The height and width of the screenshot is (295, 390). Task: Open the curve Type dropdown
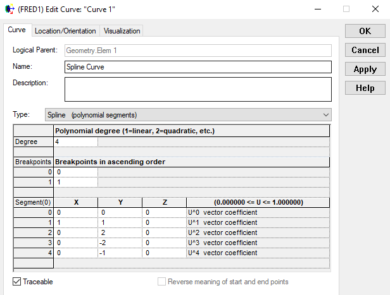click(x=188, y=115)
